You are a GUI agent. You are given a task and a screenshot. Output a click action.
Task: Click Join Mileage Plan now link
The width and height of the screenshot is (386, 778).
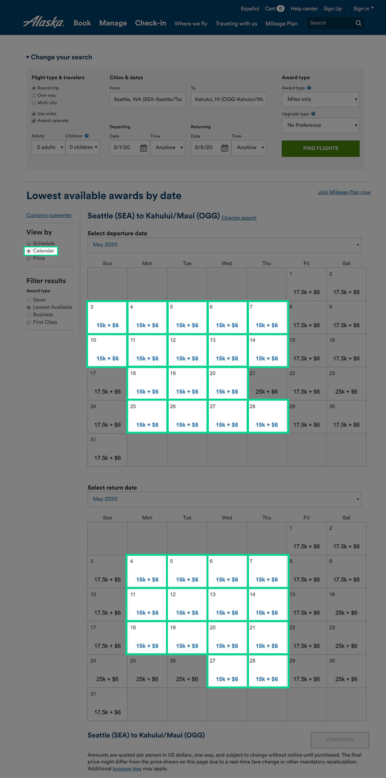344,192
